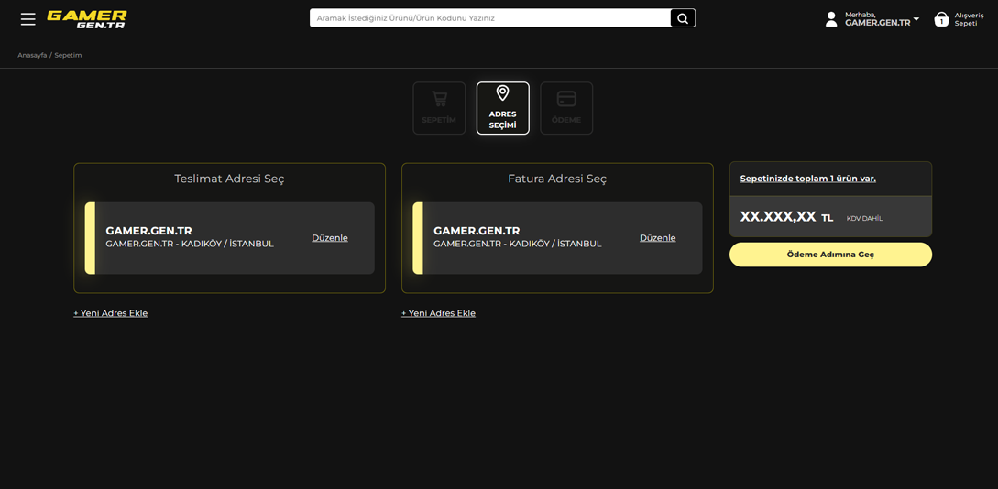Open the shopping cart basket icon
This screenshot has height=489, width=998.
click(x=941, y=19)
